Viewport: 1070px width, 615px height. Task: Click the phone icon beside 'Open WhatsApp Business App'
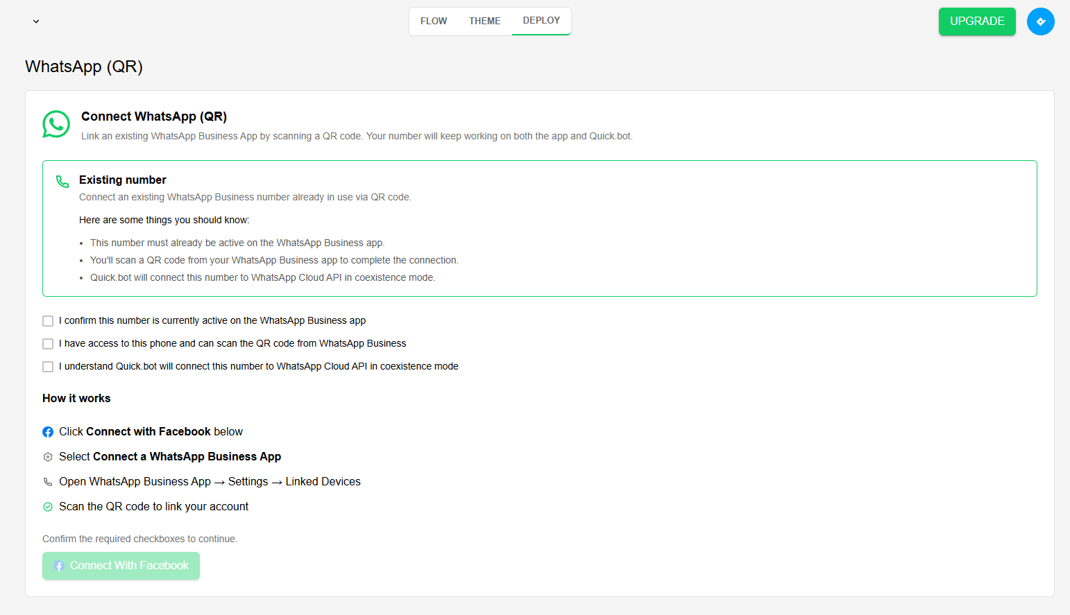pos(48,482)
